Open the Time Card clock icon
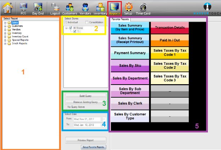Image resolution: width=221 pixels, height=150 pixels. 143,7
